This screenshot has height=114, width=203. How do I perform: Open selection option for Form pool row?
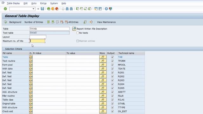pos(31,65)
